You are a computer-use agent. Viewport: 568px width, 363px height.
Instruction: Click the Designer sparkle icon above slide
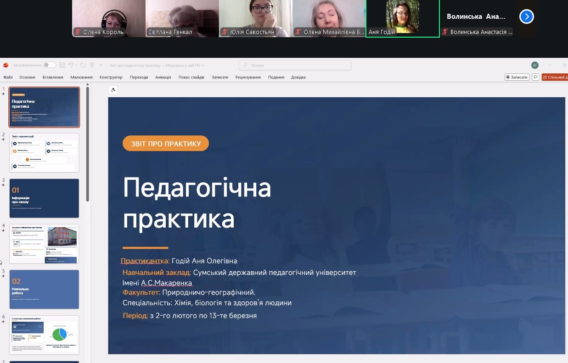113,90
